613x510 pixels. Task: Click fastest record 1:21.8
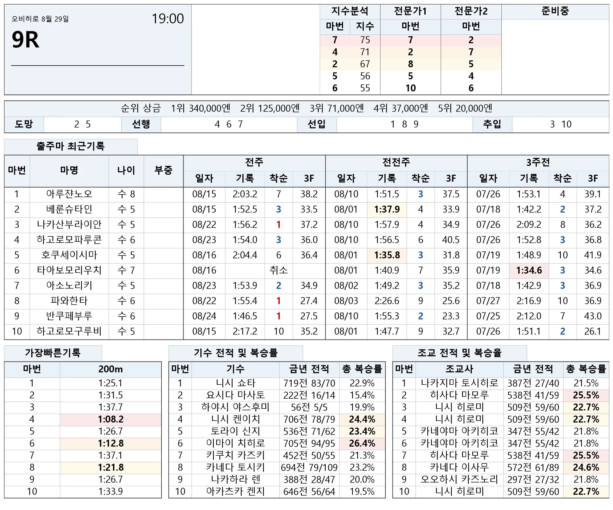point(111,468)
